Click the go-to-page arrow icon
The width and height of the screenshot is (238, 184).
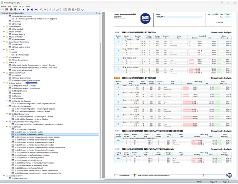click(37, 10)
